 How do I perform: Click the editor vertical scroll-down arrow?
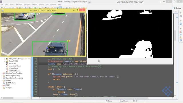(x=175, y=96)
